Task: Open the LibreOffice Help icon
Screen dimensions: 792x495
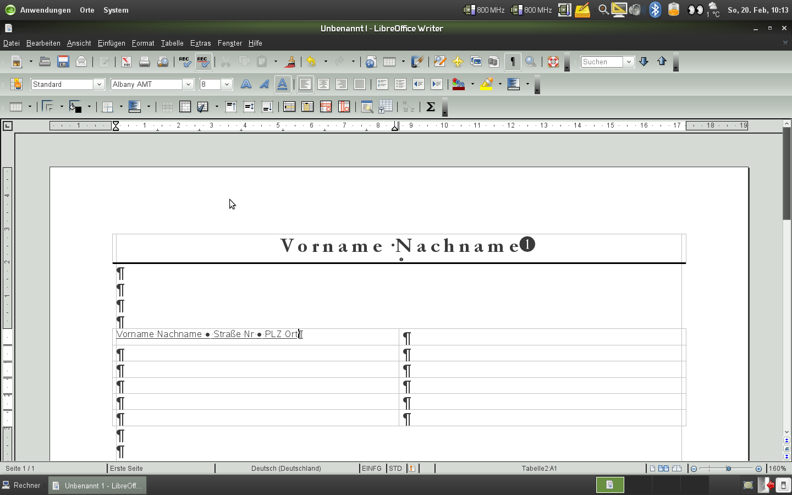Action: (554, 62)
